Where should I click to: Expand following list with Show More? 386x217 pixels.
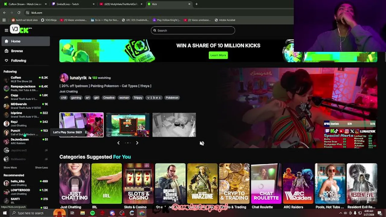click(10, 168)
